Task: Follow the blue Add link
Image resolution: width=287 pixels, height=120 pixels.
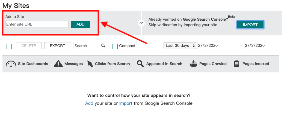Action: pyautogui.click(x=89, y=103)
